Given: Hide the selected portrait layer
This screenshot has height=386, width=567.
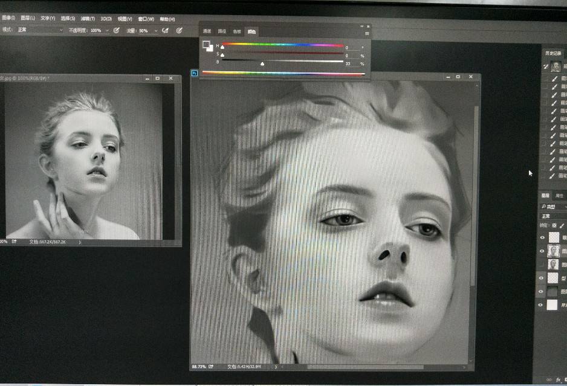Looking at the screenshot, I should pyautogui.click(x=542, y=251).
